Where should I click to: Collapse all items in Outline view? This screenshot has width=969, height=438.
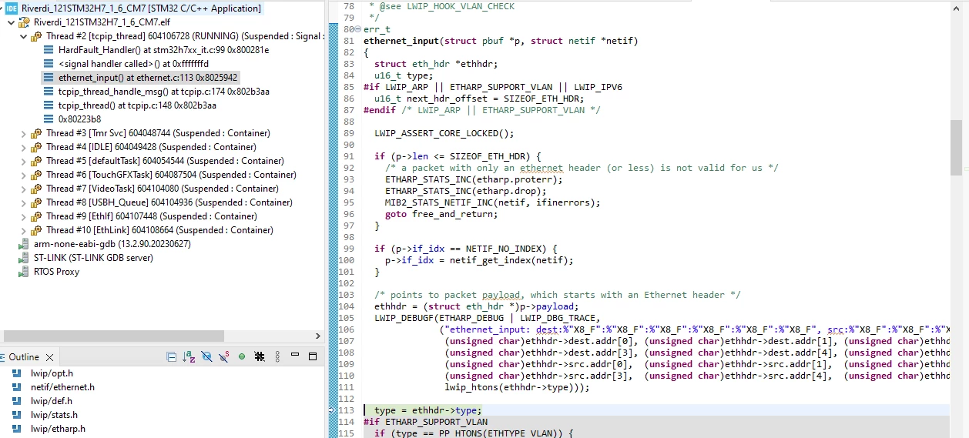click(172, 356)
